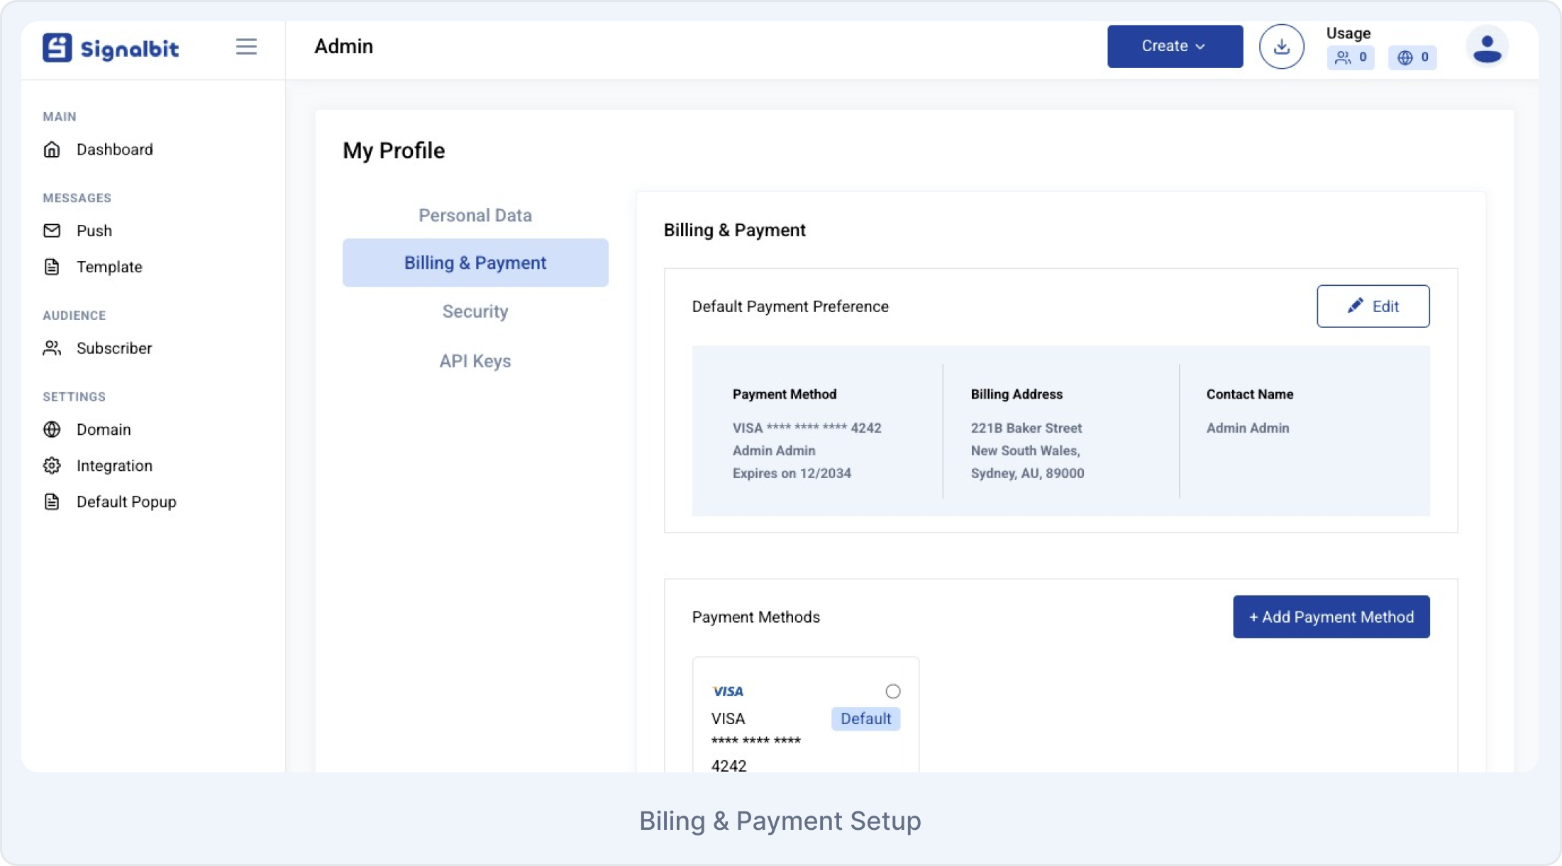Switch to the Personal Data tab
The height and width of the screenshot is (866, 1562).
point(475,215)
